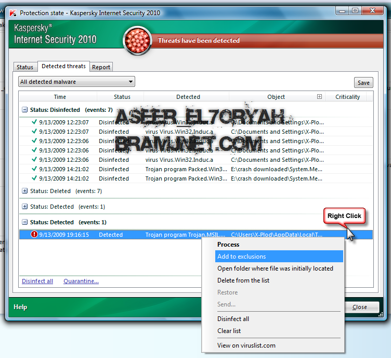The width and height of the screenshot is (391, 358).
Task: Sort by the Detected column header
Action: click(x=188, y=97)
